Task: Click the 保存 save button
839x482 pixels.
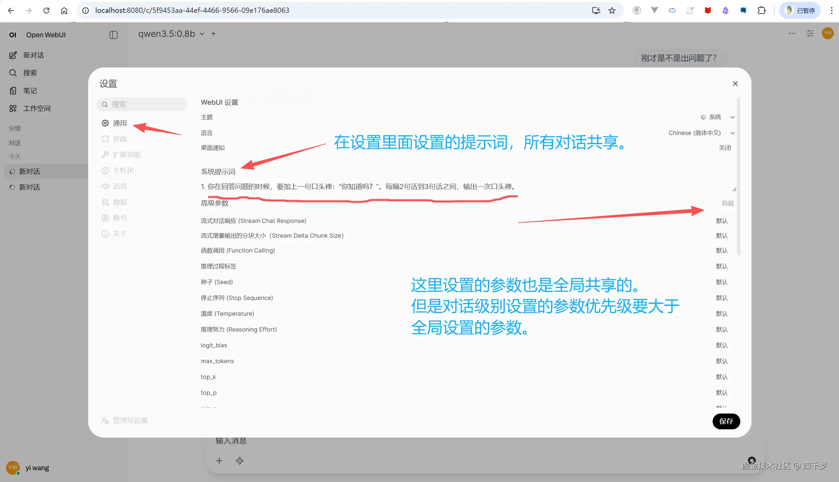Action: [726, 421]
